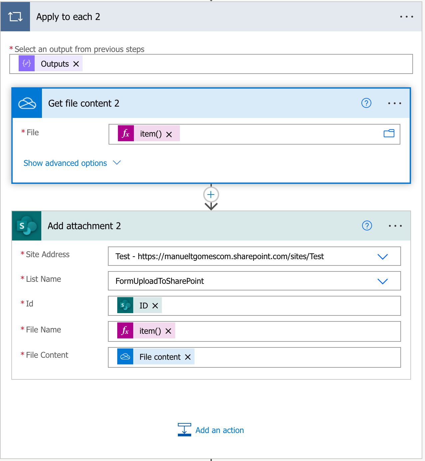The image size is (425, 461).
Task: Open the file browser picker in the File field
Action: (x=389, y=134)
